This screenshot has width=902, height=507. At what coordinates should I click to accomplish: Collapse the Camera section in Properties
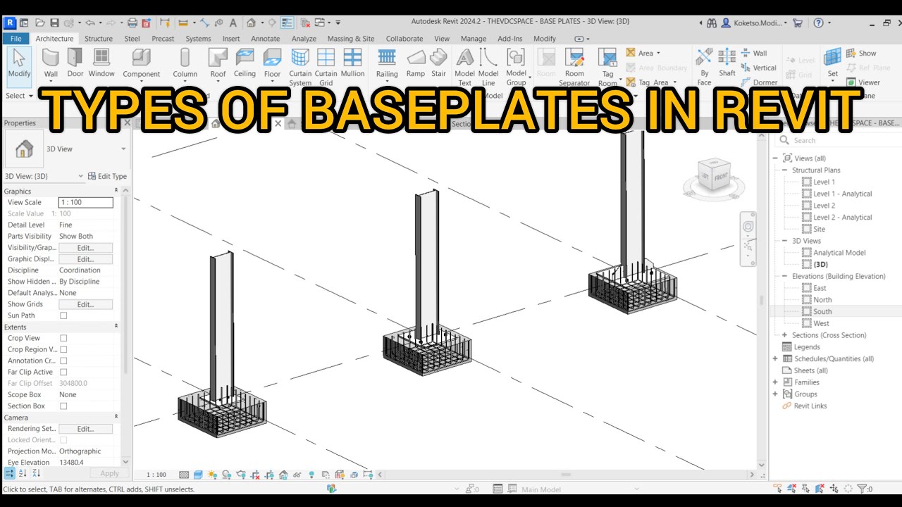pyautogui.click(x=116, y=418)
